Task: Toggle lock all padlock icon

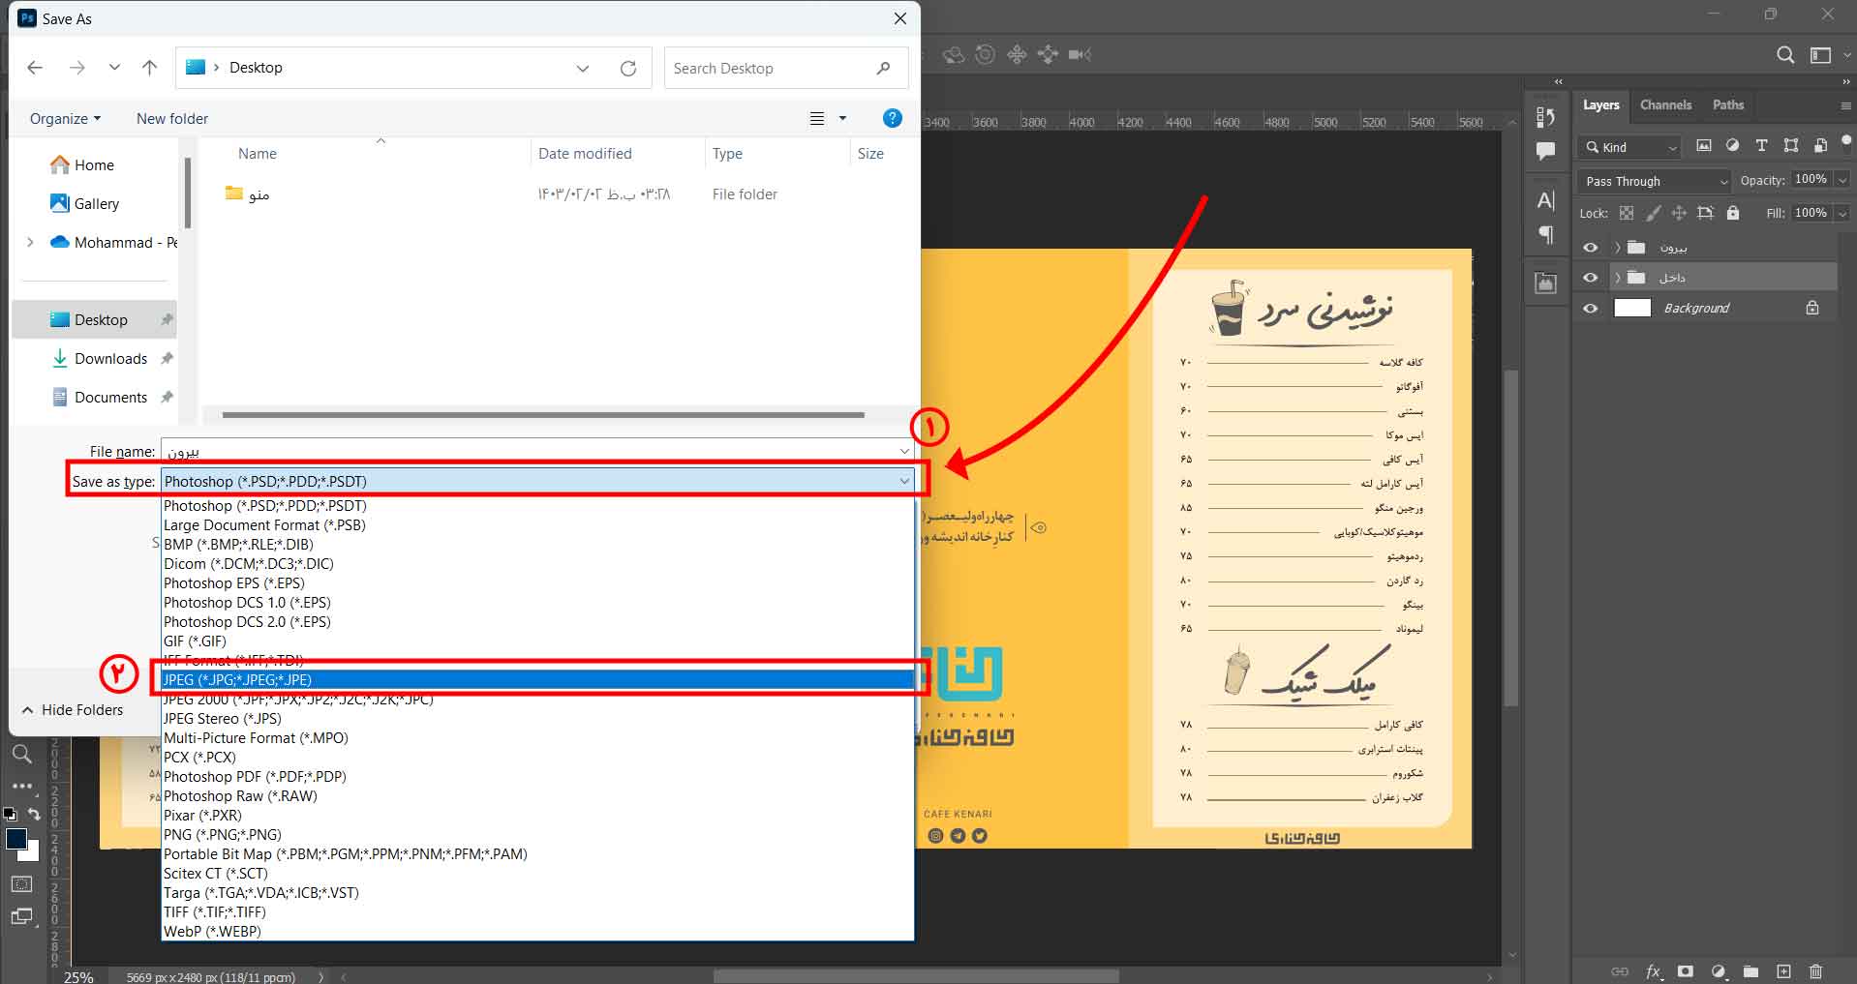Action: [1733, 213]
